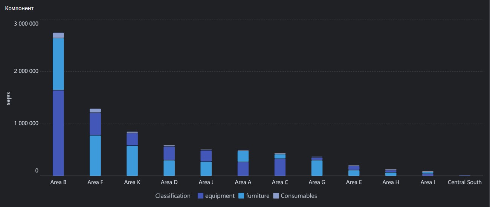The image size is (490, 207).
Task: Click the Area A equipment bar segment
Action: pos(243,169)
